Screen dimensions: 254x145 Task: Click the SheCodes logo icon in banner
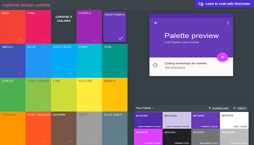tap(201, 4)
